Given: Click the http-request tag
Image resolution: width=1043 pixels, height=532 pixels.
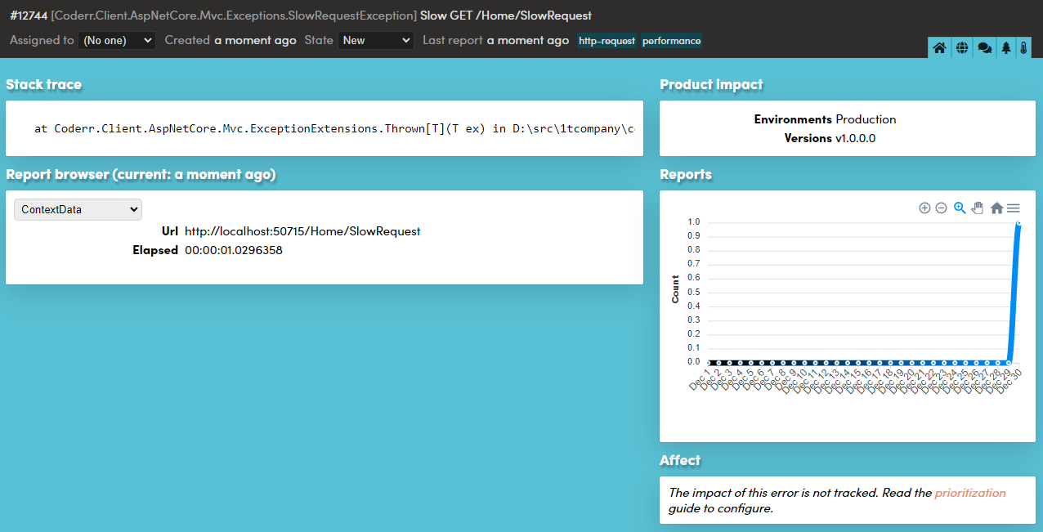Looking at the screenshot, I should point(607,41).
